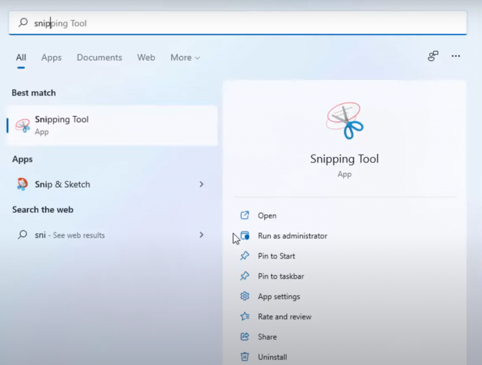Click the Rate and review star icon

(x=245, y=317)
